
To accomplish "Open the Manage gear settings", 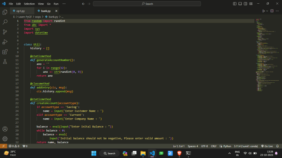I will [x=5, y=139].
